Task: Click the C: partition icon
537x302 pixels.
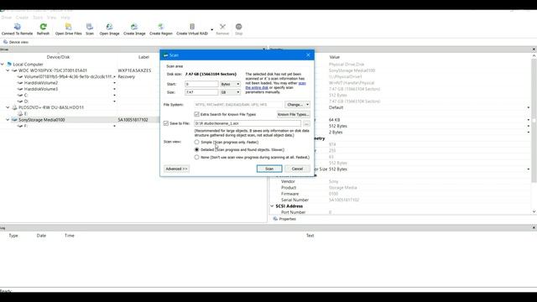Action: click(20, 95)
